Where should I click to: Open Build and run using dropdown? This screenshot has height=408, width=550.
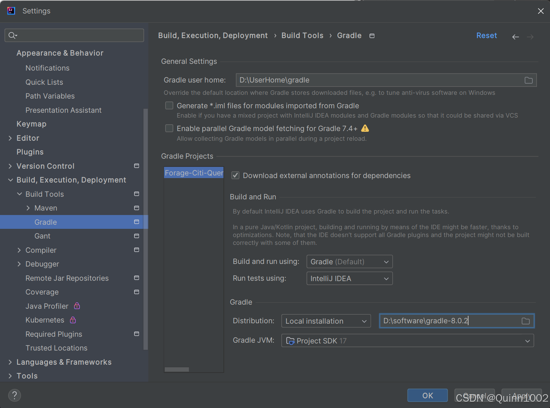349,262
